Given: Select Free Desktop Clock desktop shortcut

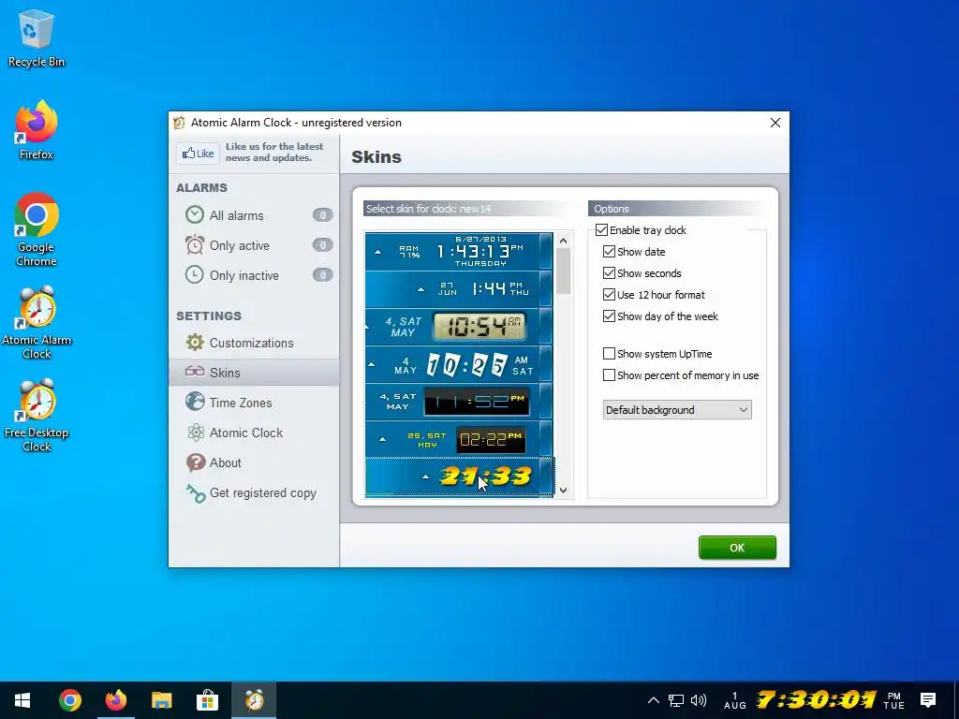Looking at the screenshot, I should point(37,416).
